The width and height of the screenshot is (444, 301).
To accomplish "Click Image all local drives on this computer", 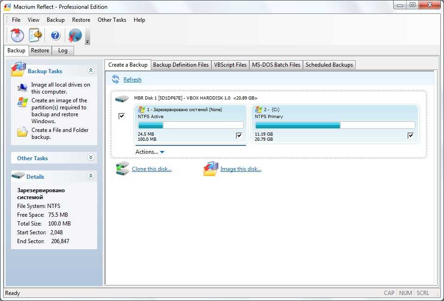I will (61, 88).
